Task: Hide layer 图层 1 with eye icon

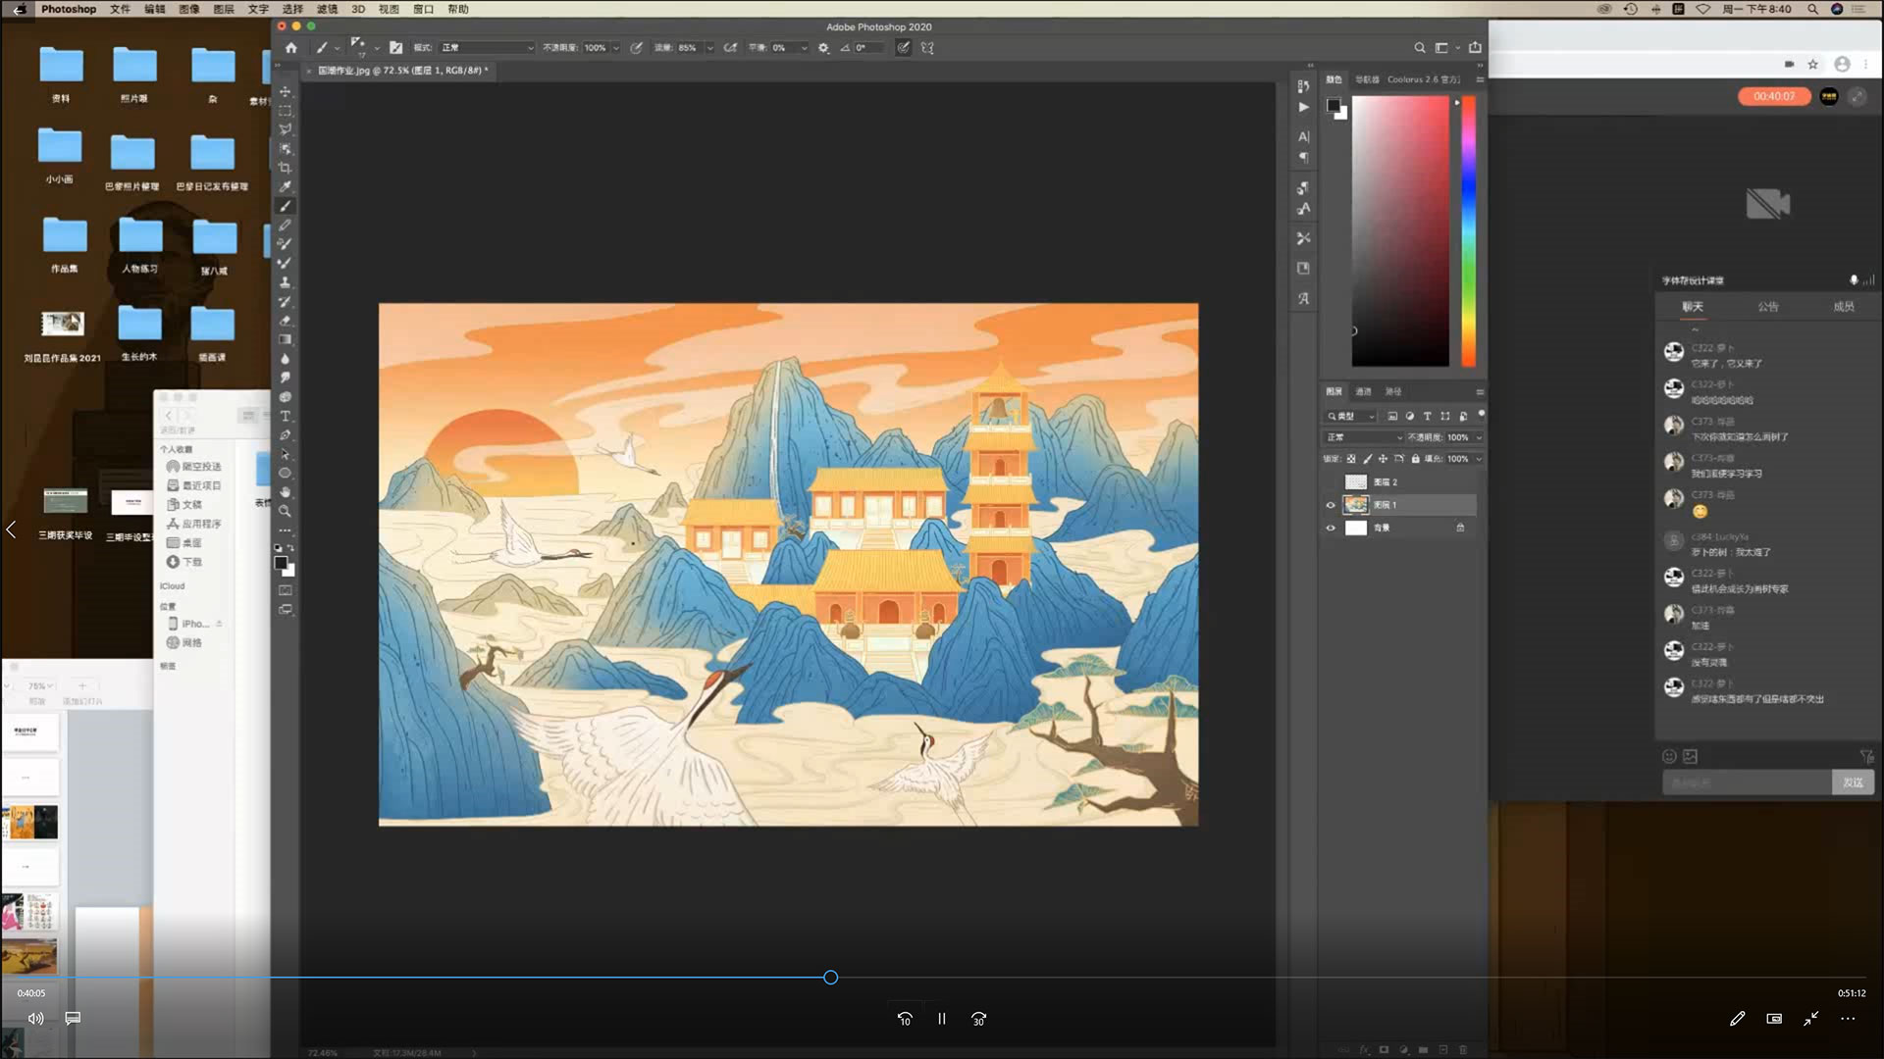Action: tap(1331, 505)
